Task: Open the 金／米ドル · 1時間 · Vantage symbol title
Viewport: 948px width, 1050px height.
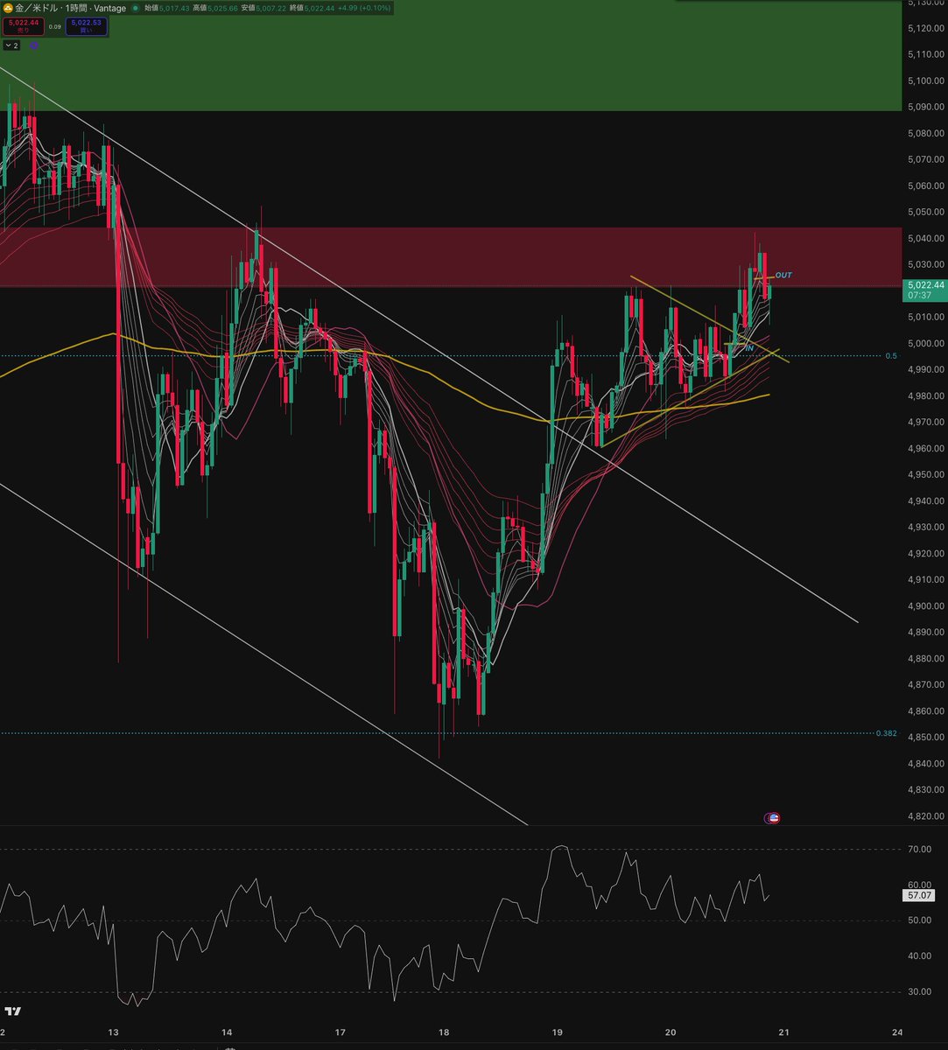Action: click(70, 8)
